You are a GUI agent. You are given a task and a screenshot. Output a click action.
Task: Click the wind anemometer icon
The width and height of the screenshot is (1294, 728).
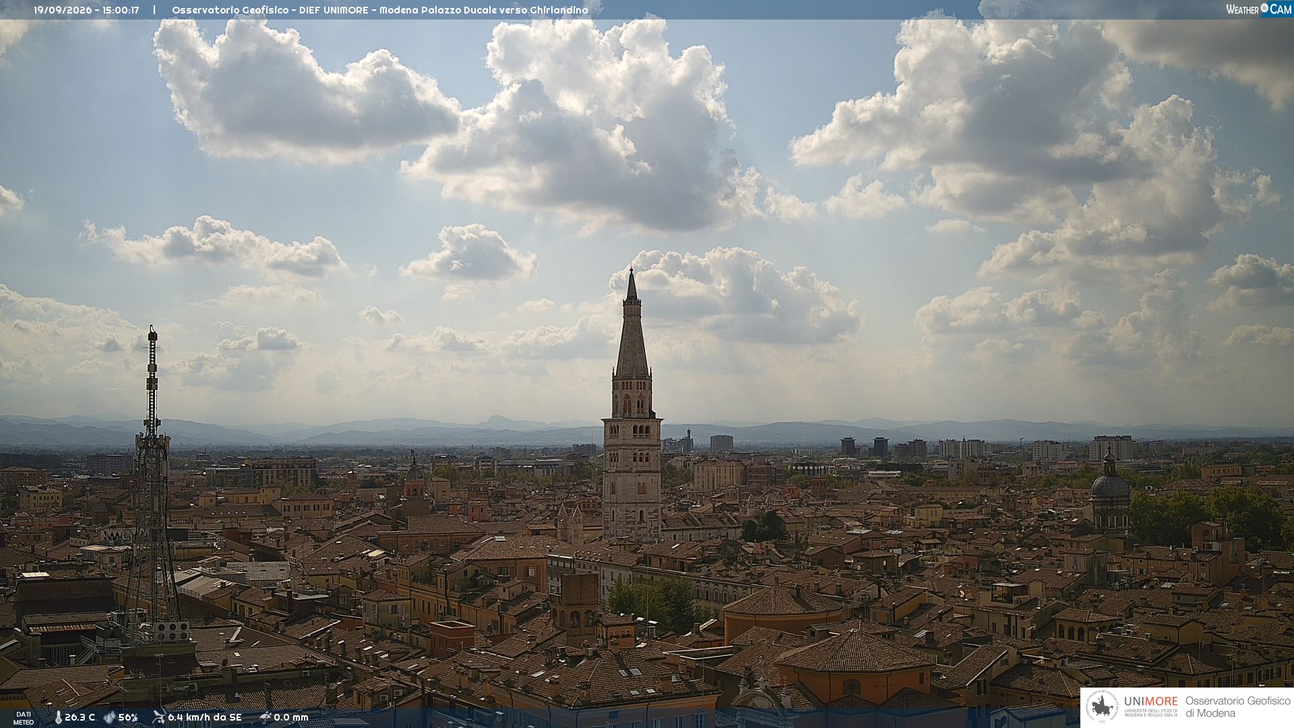point(158,717)
